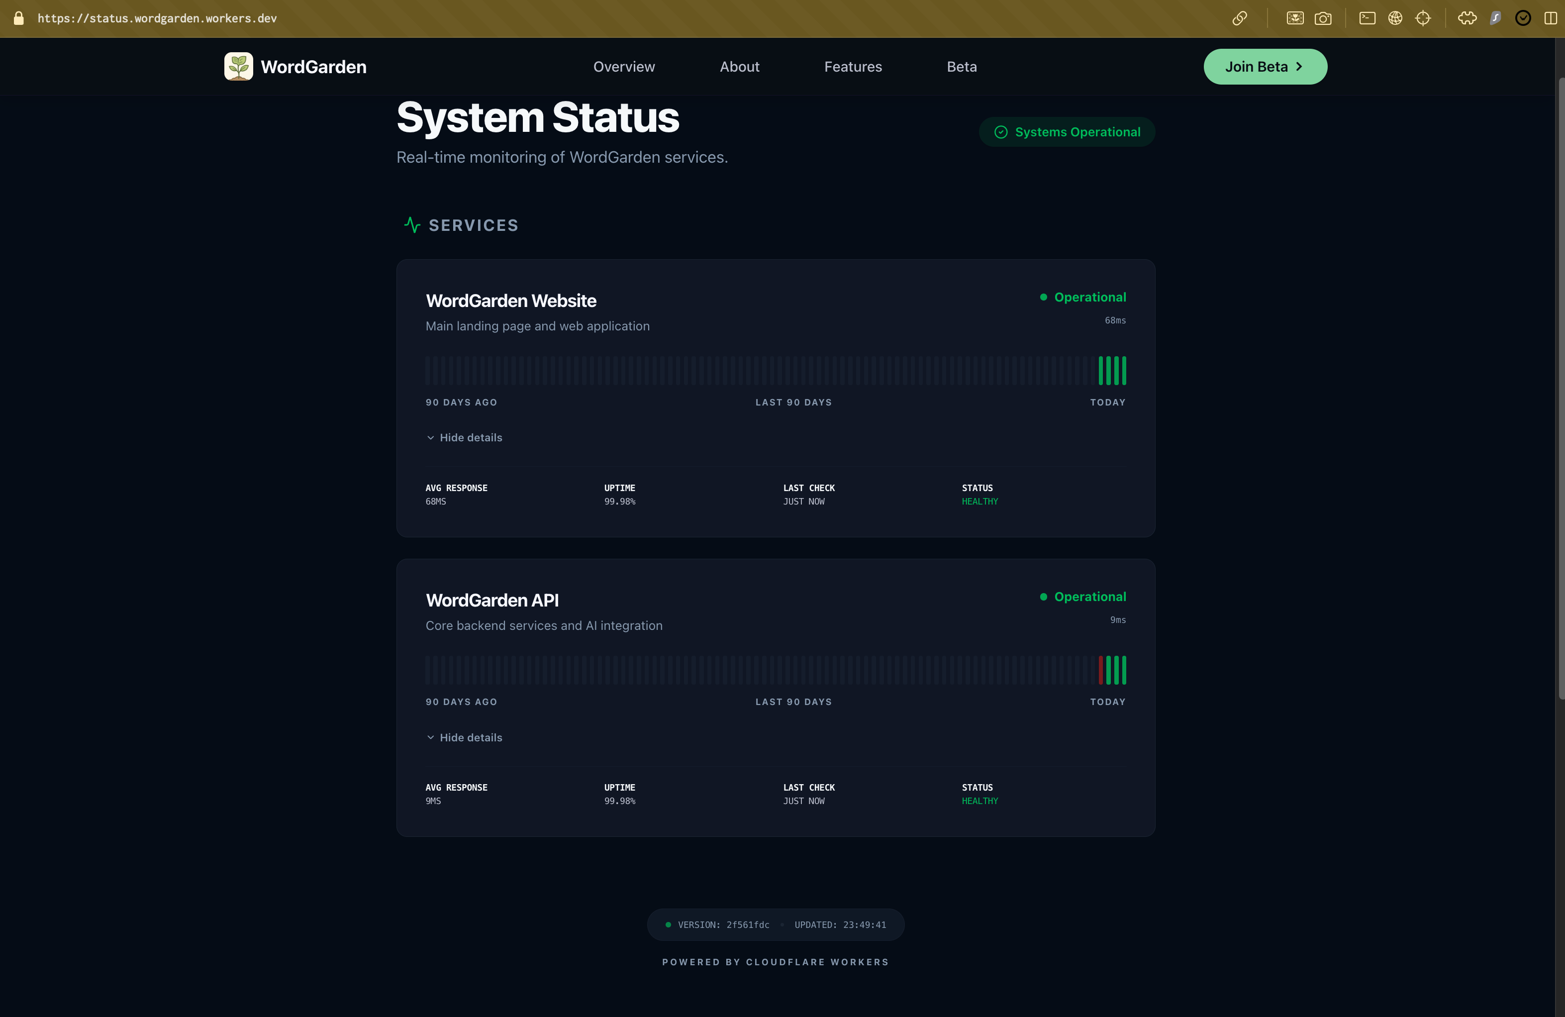
Task: Click the page URL address field
Action: tap(157, 18)
